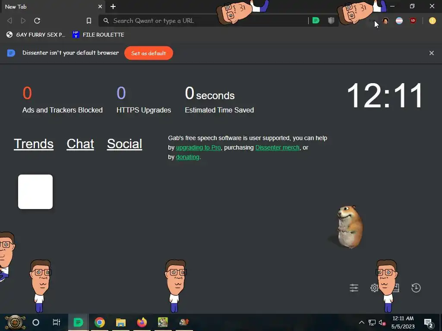The width and height of the screenshot is (442, 331).
Task: Click the muted volume icon in tray
Action: pyautogui.click(x=382, y=322)
